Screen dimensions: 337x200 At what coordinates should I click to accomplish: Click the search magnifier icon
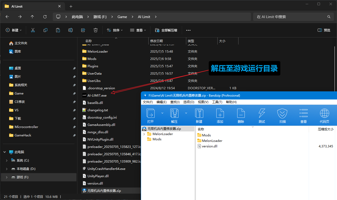click(329, 17)
